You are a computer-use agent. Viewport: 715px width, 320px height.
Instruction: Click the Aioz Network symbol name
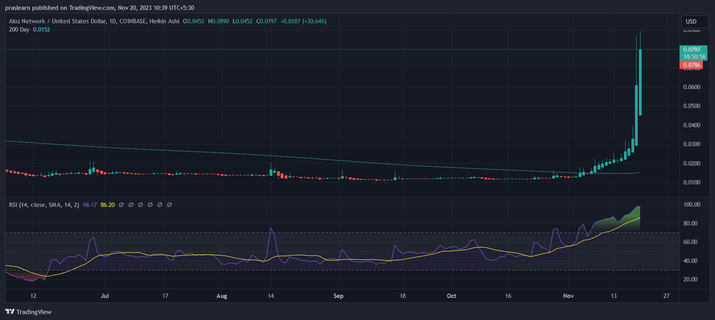coord(27,21)
